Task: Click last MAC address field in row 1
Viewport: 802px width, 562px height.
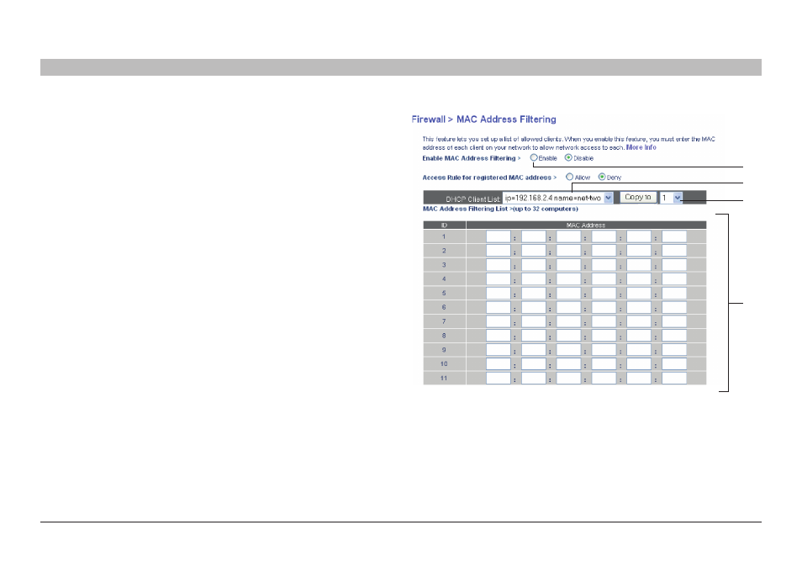Action: [674, 236]
